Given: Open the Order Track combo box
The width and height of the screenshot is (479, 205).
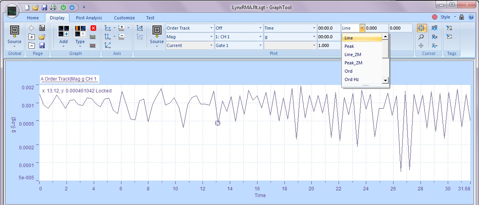Looking at the screenshot, I should coord(189,28).
